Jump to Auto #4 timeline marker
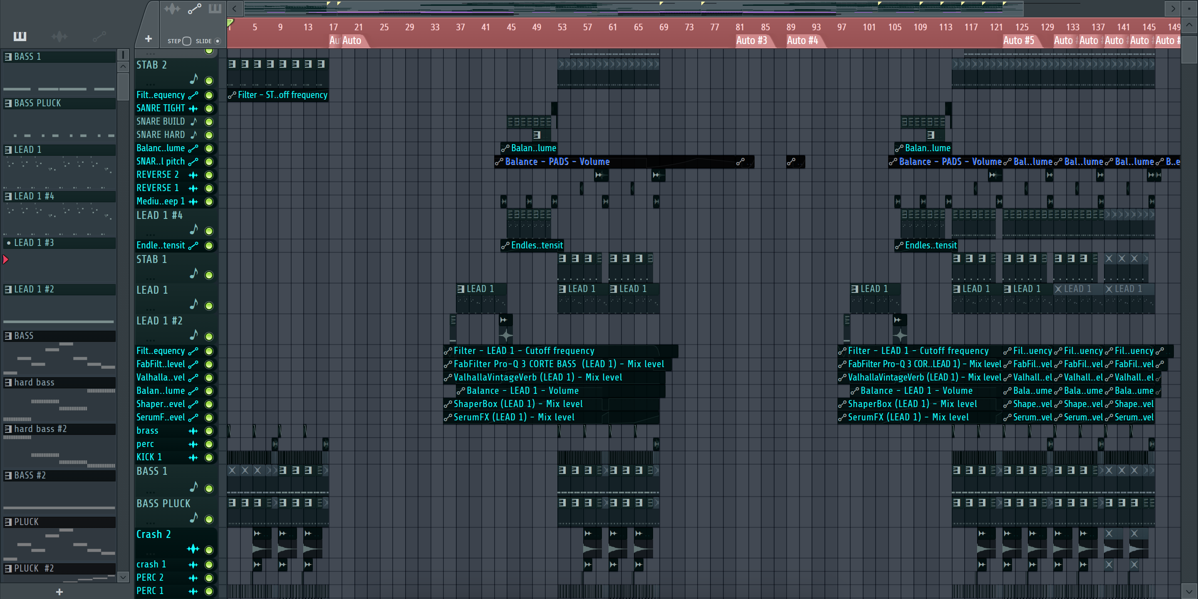Viewport: 1198px width, 599px height. tap(802, 40)
